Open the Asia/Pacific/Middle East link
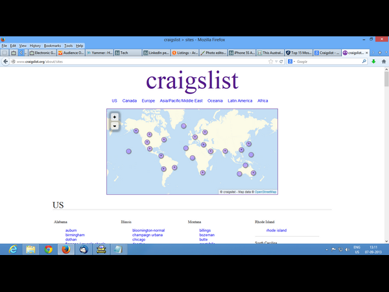This screenshot has width=389, height=292. [181, 101]
